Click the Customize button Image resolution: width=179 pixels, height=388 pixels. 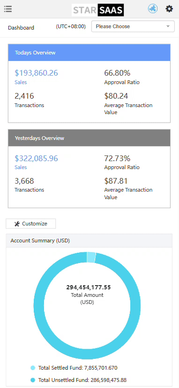click(31, 224)
